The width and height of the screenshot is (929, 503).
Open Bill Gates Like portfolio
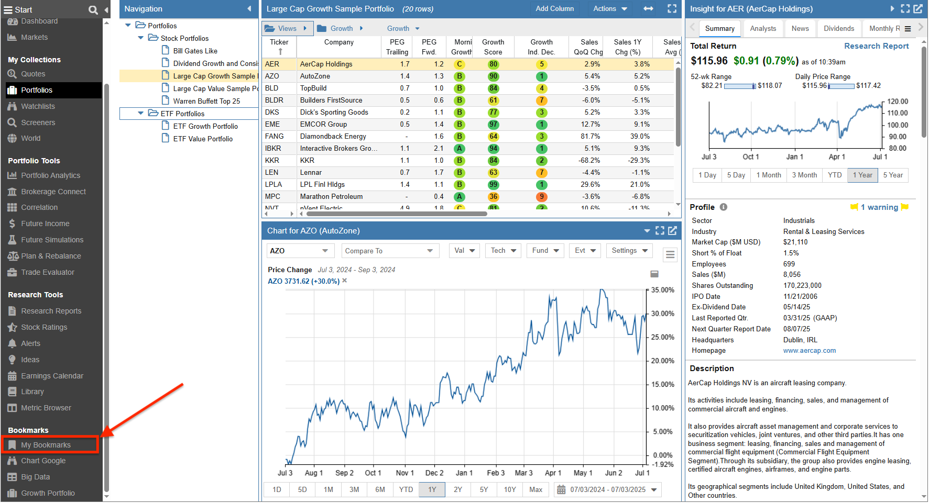pyautogui.click(x=195, y=51)
